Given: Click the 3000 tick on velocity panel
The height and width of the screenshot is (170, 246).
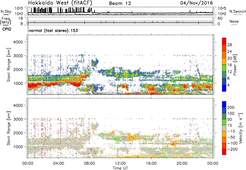Looking at the screenshot, I should tap(18, 119).
